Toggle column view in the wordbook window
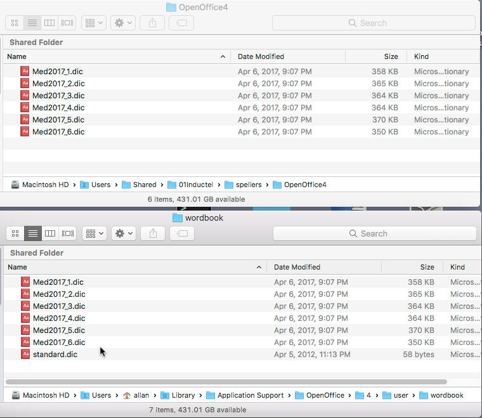Screen dimensions: 482x418 pos(50,233)
